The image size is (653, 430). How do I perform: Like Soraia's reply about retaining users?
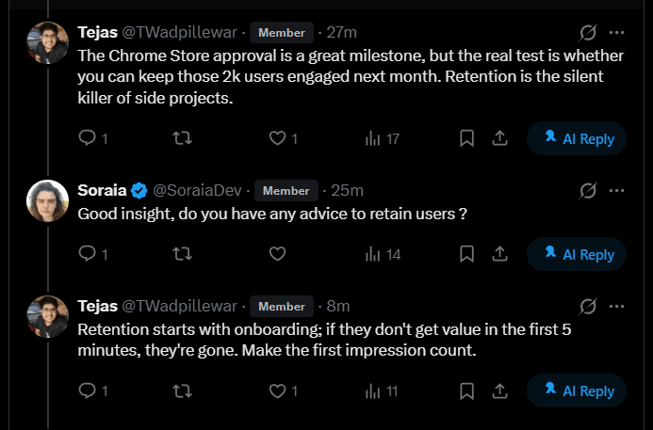point(278,254)
